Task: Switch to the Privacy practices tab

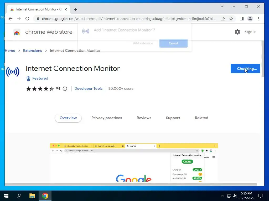Action: (107, 118)
